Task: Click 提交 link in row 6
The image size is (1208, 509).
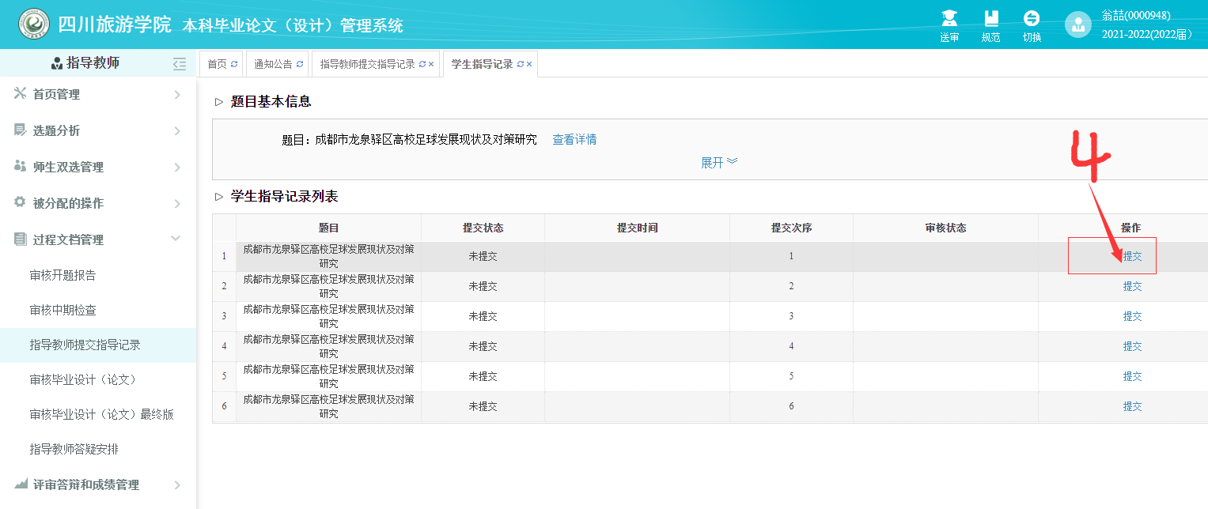Action: click(1132, 406)
